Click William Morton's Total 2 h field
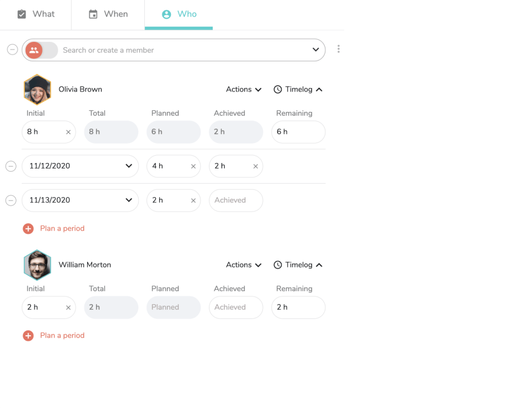Image resolution: width=515 pixels, height=408 pixels. (111, 307)
